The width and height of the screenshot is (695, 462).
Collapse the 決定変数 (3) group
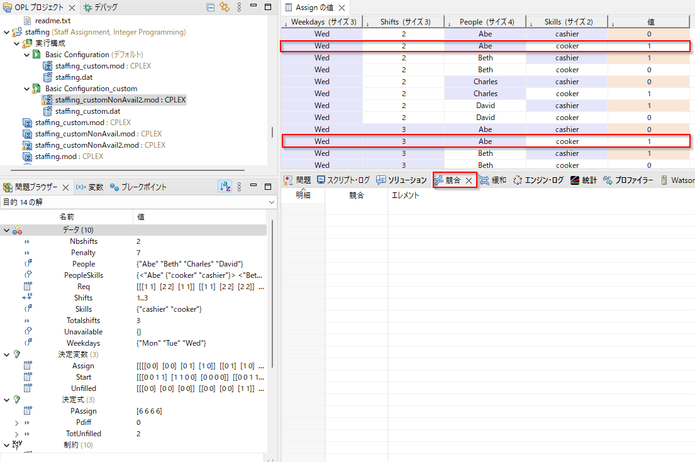(6, 355)
